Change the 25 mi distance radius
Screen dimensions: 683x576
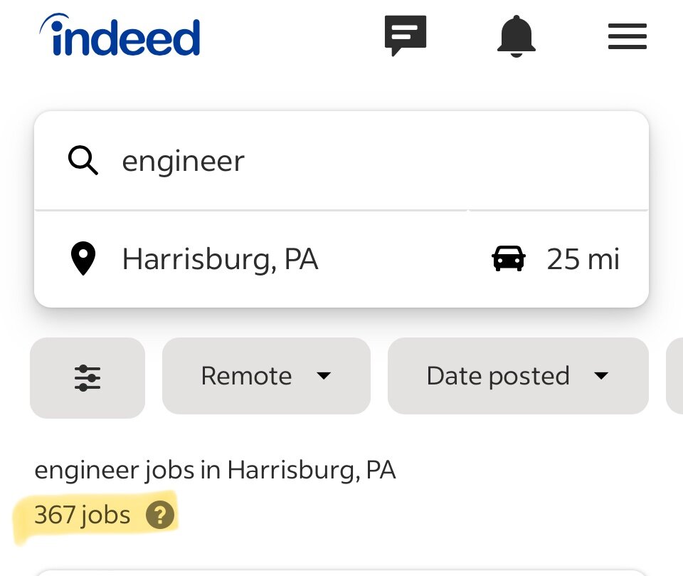point(583,259)
